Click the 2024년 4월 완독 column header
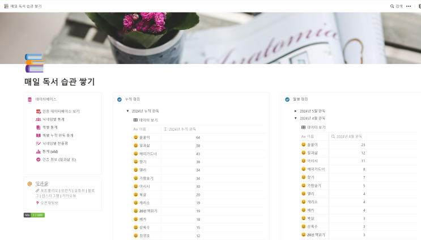This screenshot has width=421, height=240. pos(348,136)
